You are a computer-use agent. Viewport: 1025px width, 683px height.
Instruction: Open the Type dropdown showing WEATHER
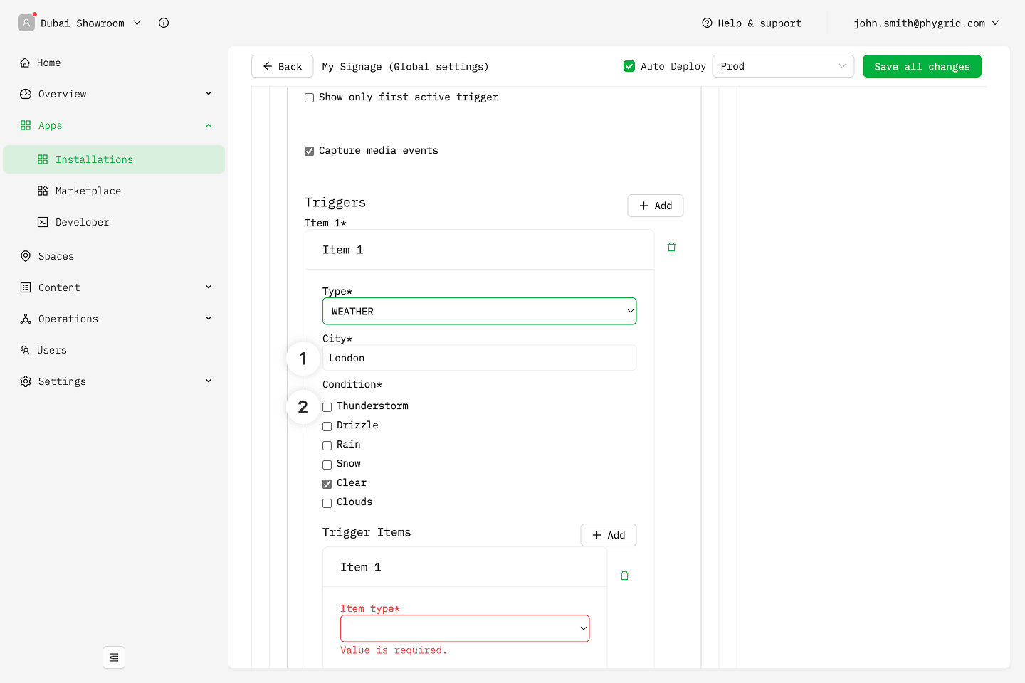pyautogui.click(x=479, y=311)
